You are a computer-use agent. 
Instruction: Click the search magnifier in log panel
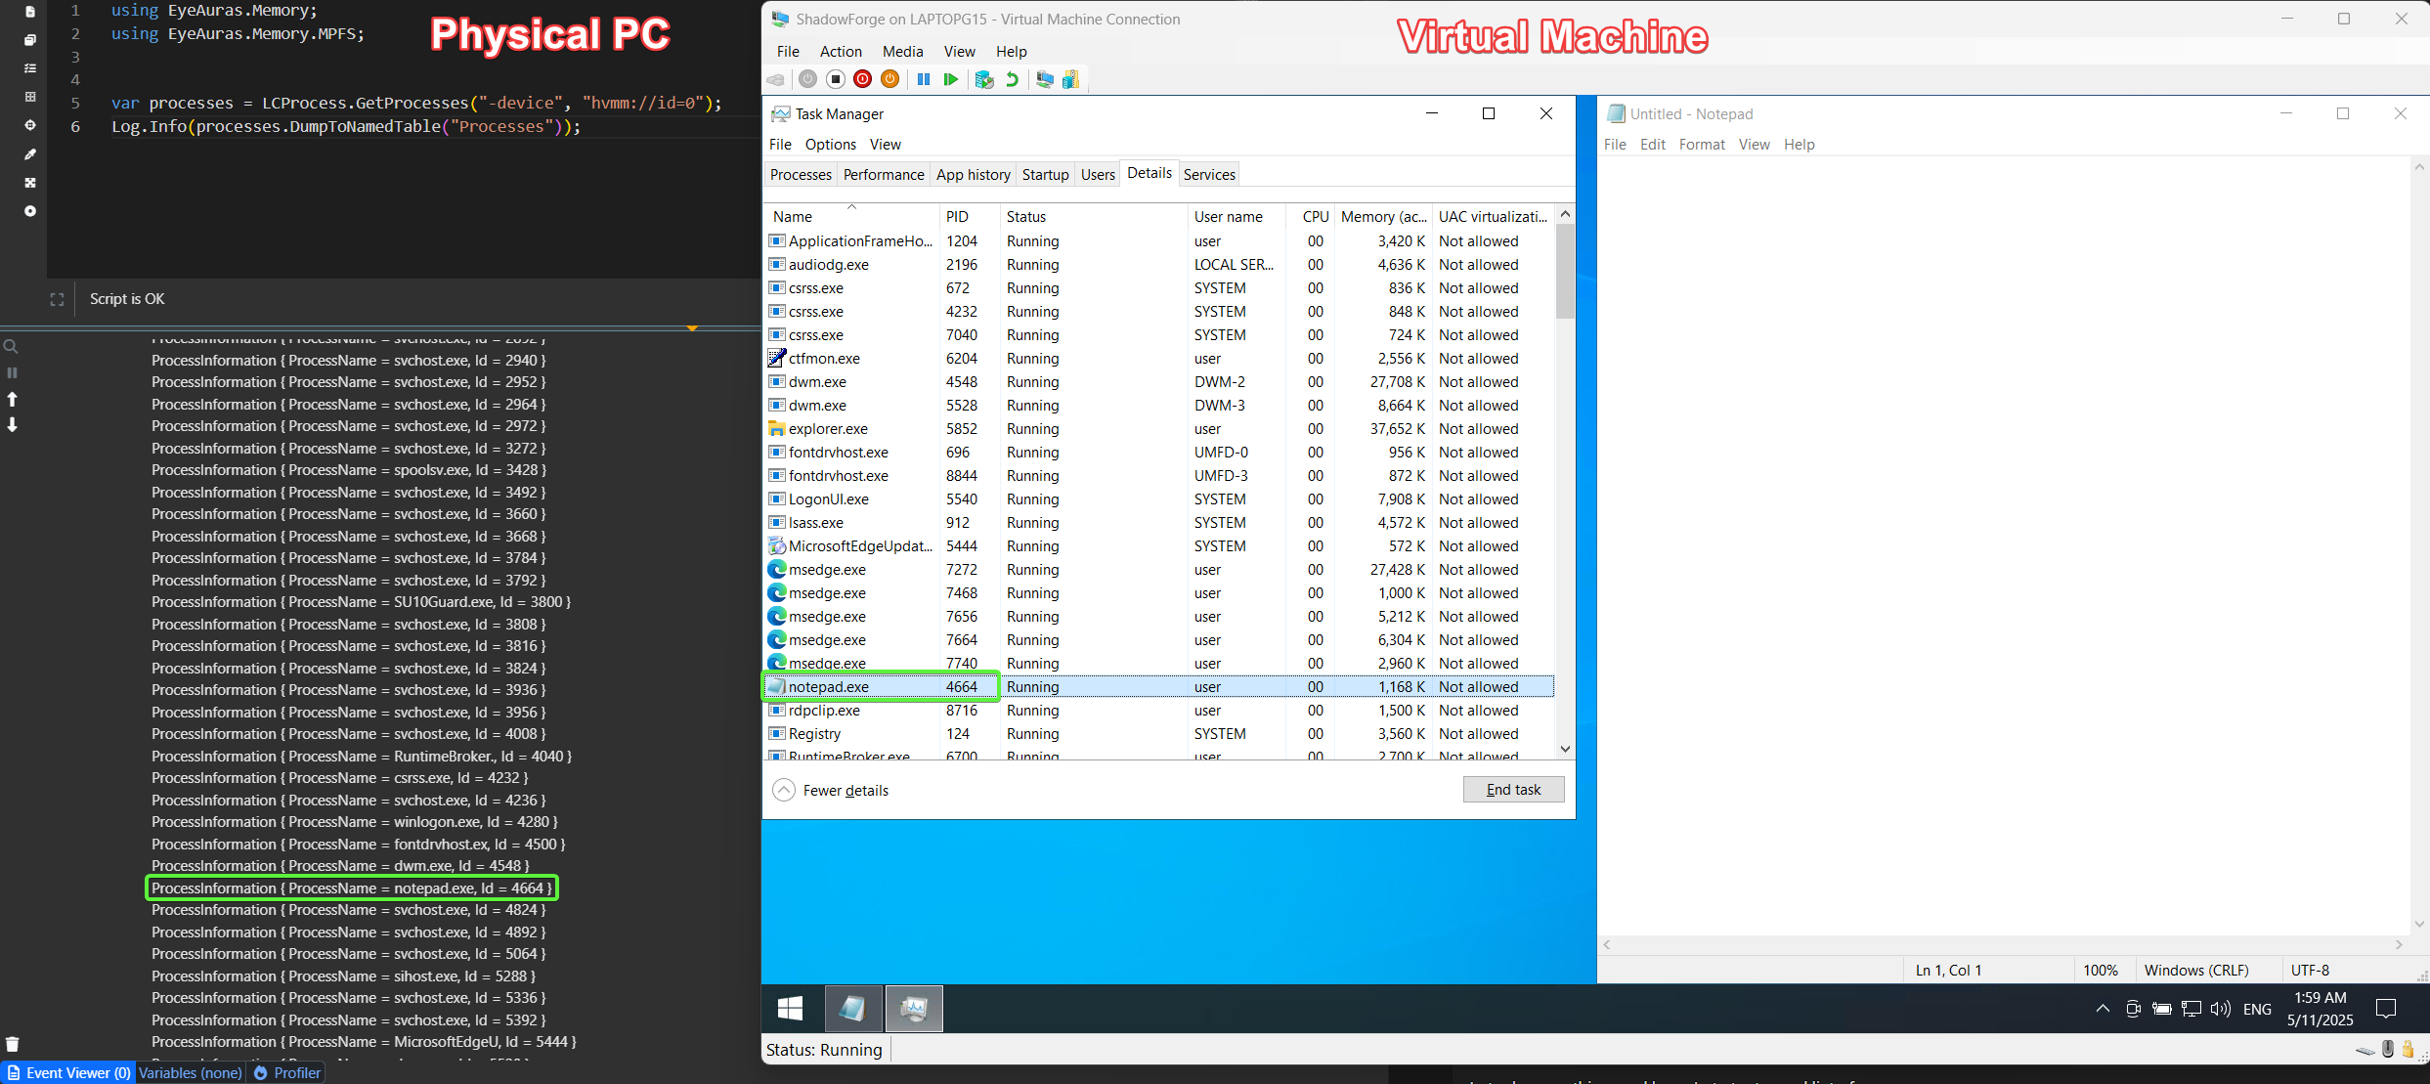point(12,347)
